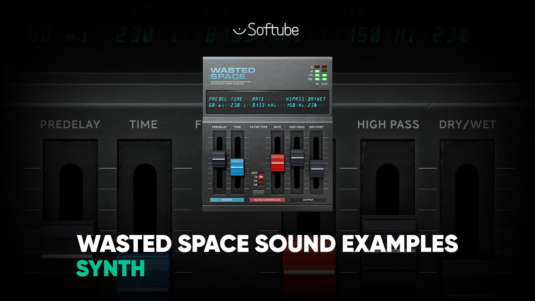Click the "Softube" brand name text
Viewport: 535px width, 301px height.
tap(273, 30)
